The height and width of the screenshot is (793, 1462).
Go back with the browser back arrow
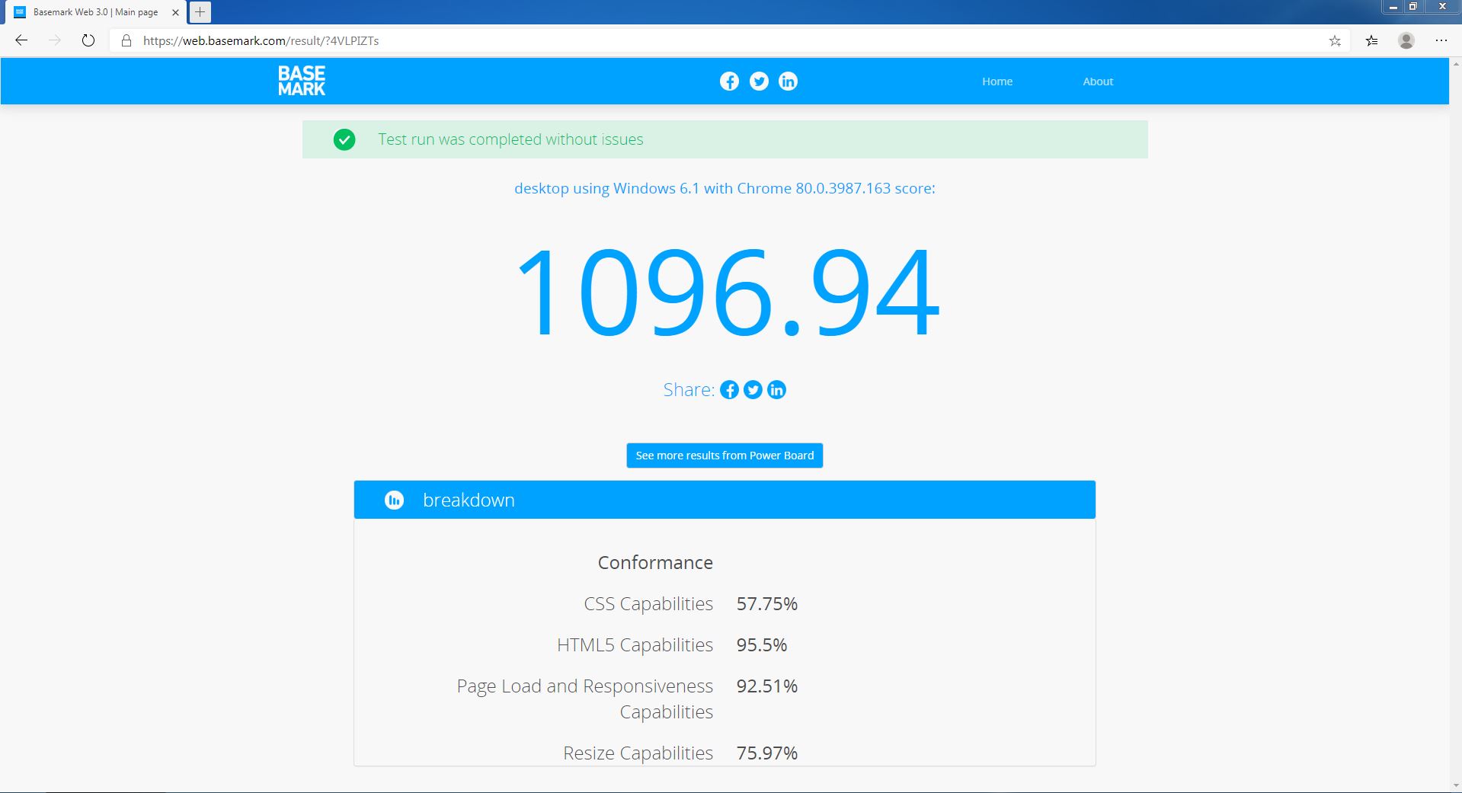[21, 40]
